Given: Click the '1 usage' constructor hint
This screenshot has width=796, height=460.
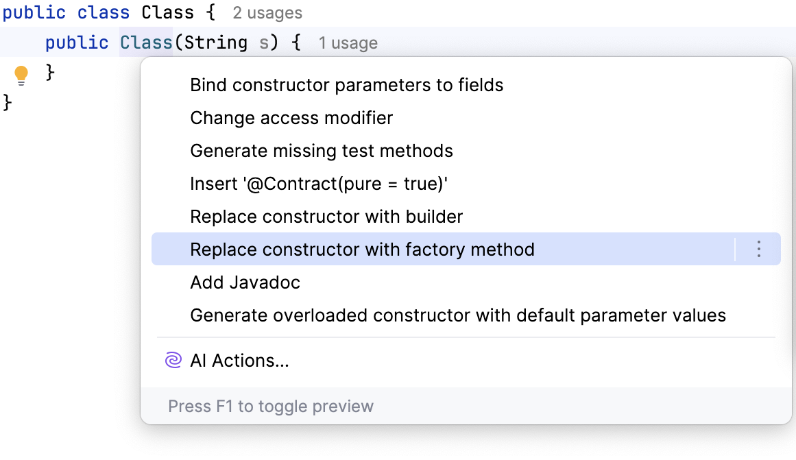Looking at the screenshot, I should [348, 43].
